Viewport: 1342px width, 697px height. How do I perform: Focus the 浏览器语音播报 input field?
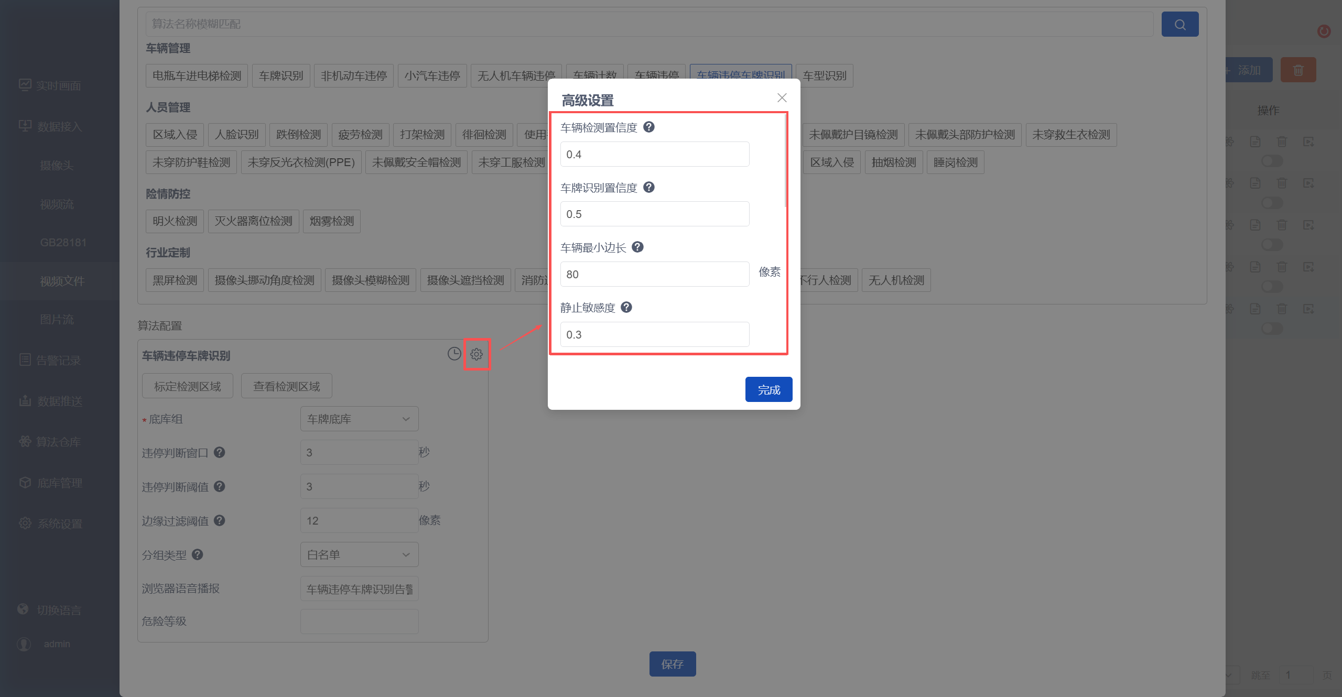[x=359, y=589]
